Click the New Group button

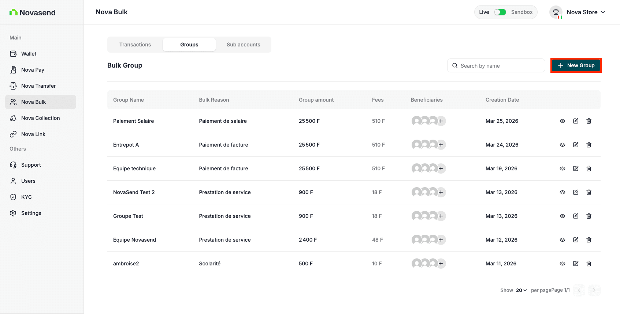576,65
